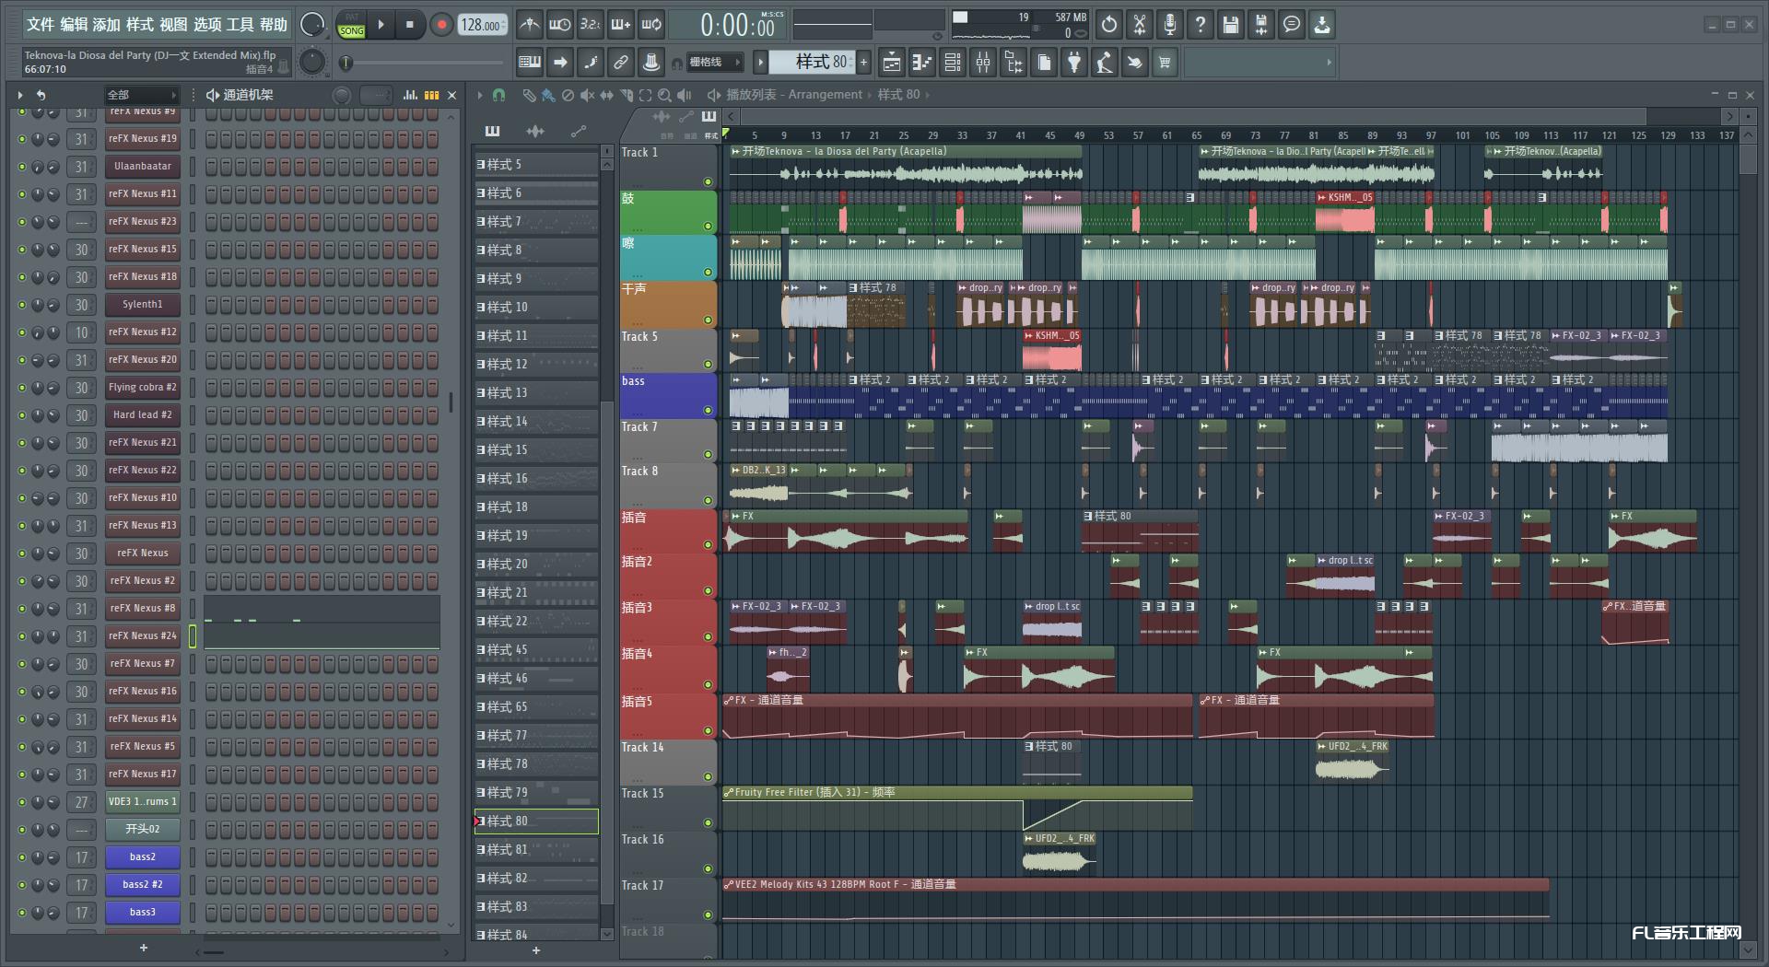
Task: Open the 样式 (Patterns) menu
Action: [140, 25]
